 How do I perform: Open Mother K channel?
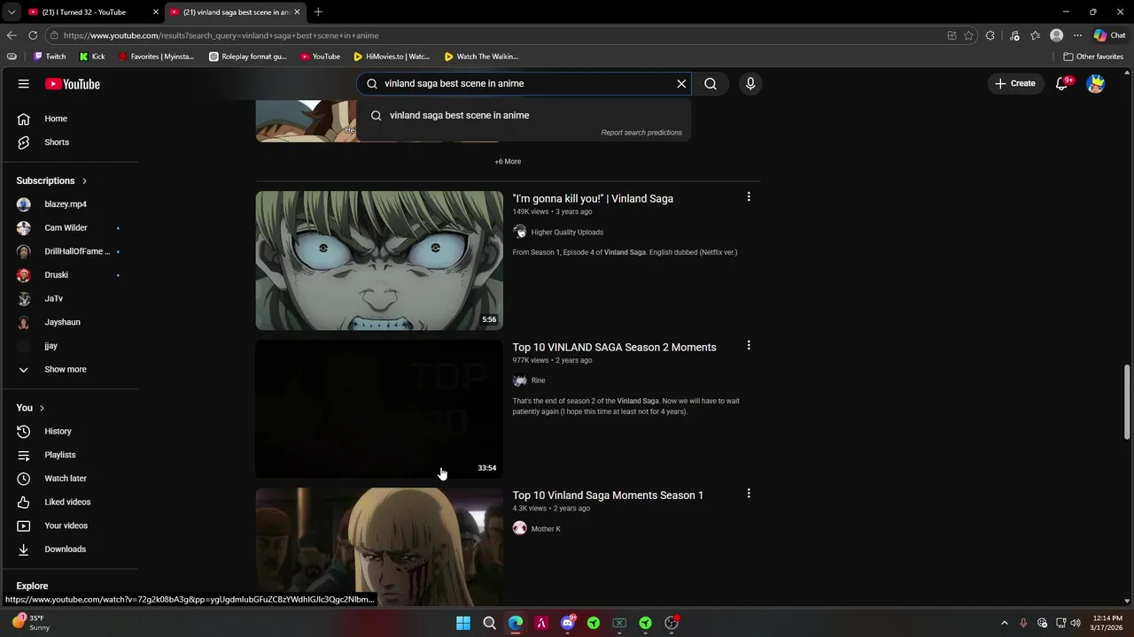pos(546,529)
